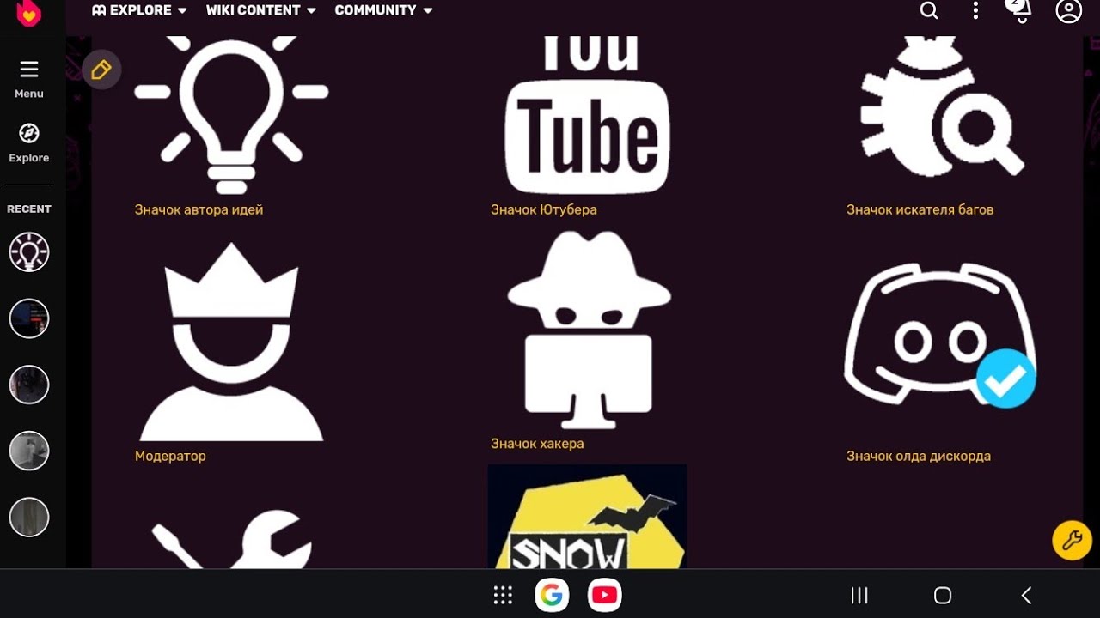Open Explore compass in sidebar
This screenshot has width=1100, height=618.
click(29, 142)
